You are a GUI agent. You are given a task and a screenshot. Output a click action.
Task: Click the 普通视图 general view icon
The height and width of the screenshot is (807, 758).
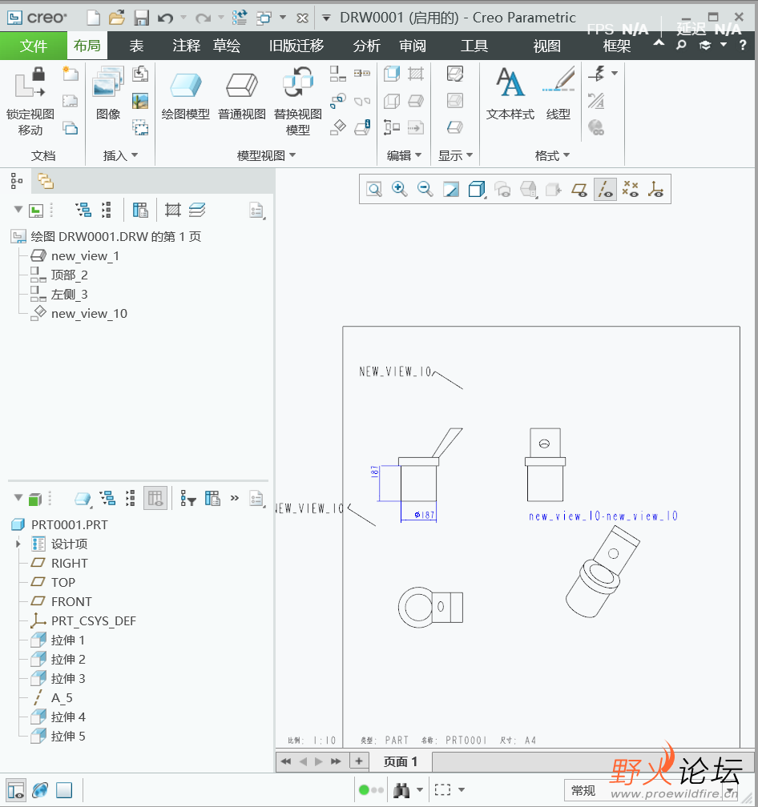241,85
